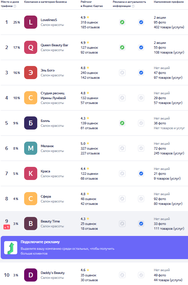The width and height of the screenshot is (188, 285).
Task: Click the help icon beside ad and relevance header
Action: tap(133, 6)
